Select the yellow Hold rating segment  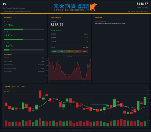69,52
